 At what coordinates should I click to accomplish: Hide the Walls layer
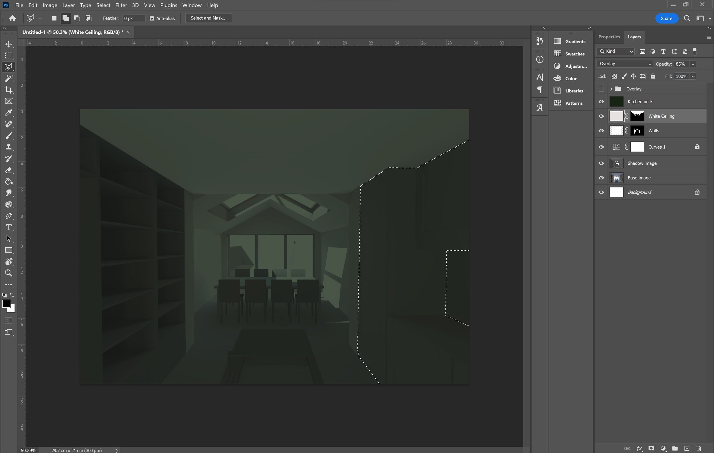(x=601, y=131)
